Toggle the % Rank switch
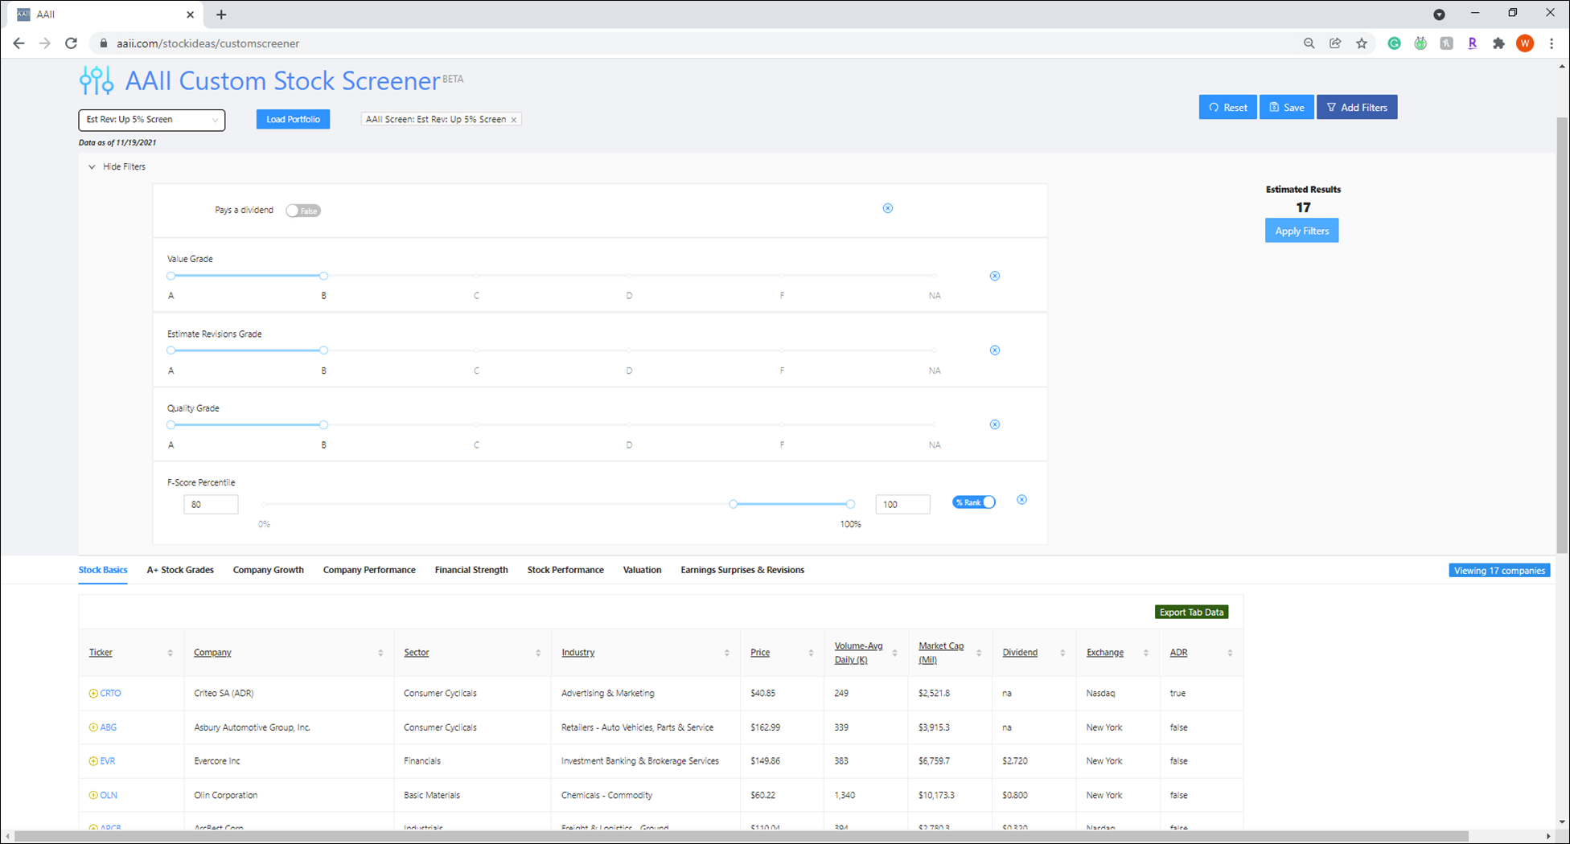This screenshot has height=844, width=1570. [974, 502]
